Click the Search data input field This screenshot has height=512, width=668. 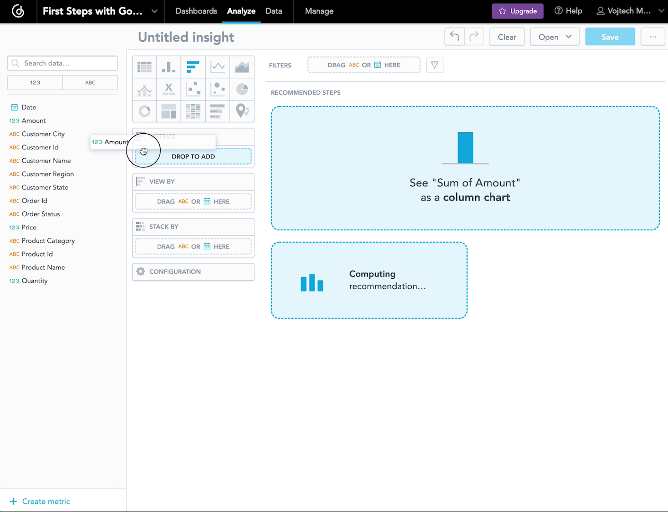[x=62, y=63]
